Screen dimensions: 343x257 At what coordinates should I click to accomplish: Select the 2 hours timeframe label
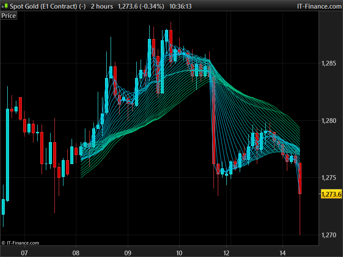click(x=102, y=6)
